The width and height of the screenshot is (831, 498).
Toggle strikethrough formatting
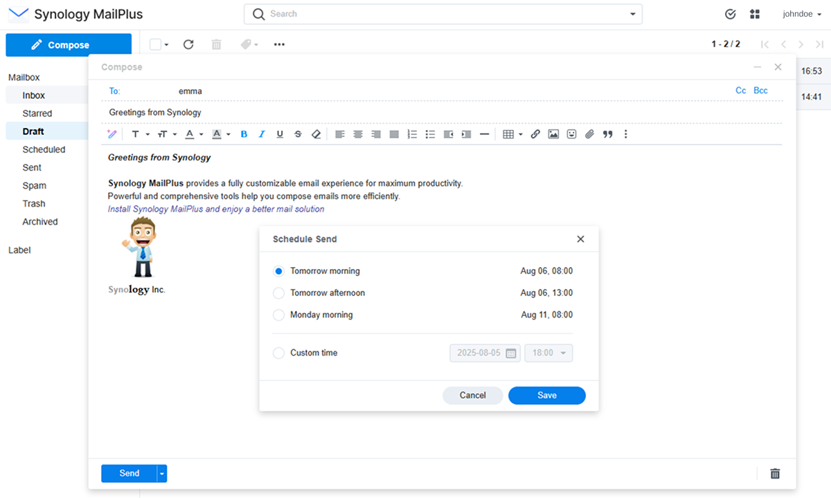click(x=298, y=134)
